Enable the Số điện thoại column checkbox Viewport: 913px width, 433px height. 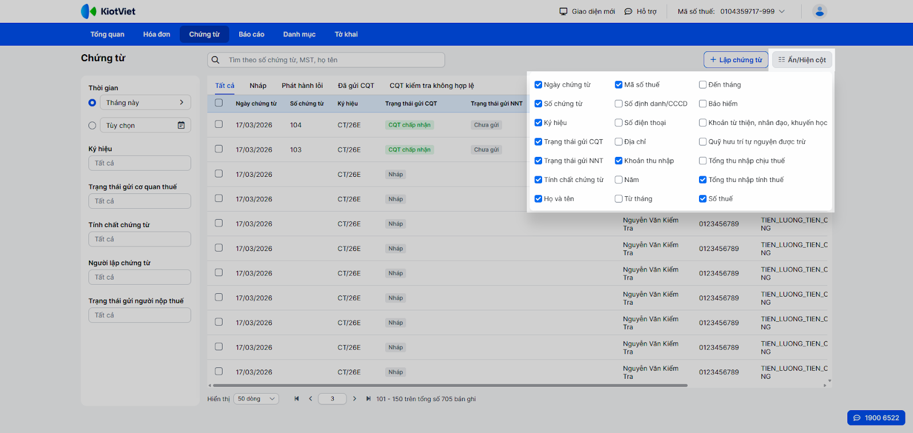(x=619, y=123)
